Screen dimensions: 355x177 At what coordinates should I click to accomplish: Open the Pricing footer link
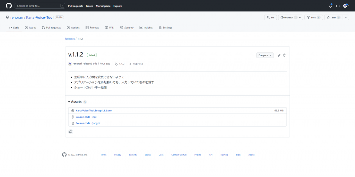pyautogui.click(x=198, y=155)
